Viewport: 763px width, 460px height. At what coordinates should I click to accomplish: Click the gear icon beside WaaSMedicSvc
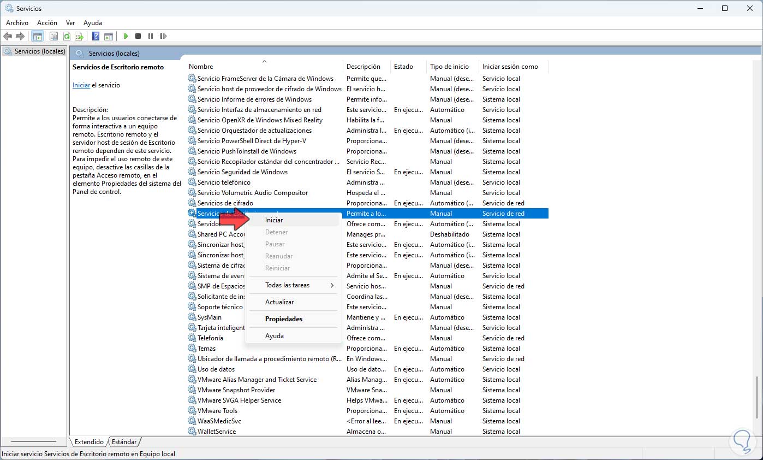(x=192, y=421)
